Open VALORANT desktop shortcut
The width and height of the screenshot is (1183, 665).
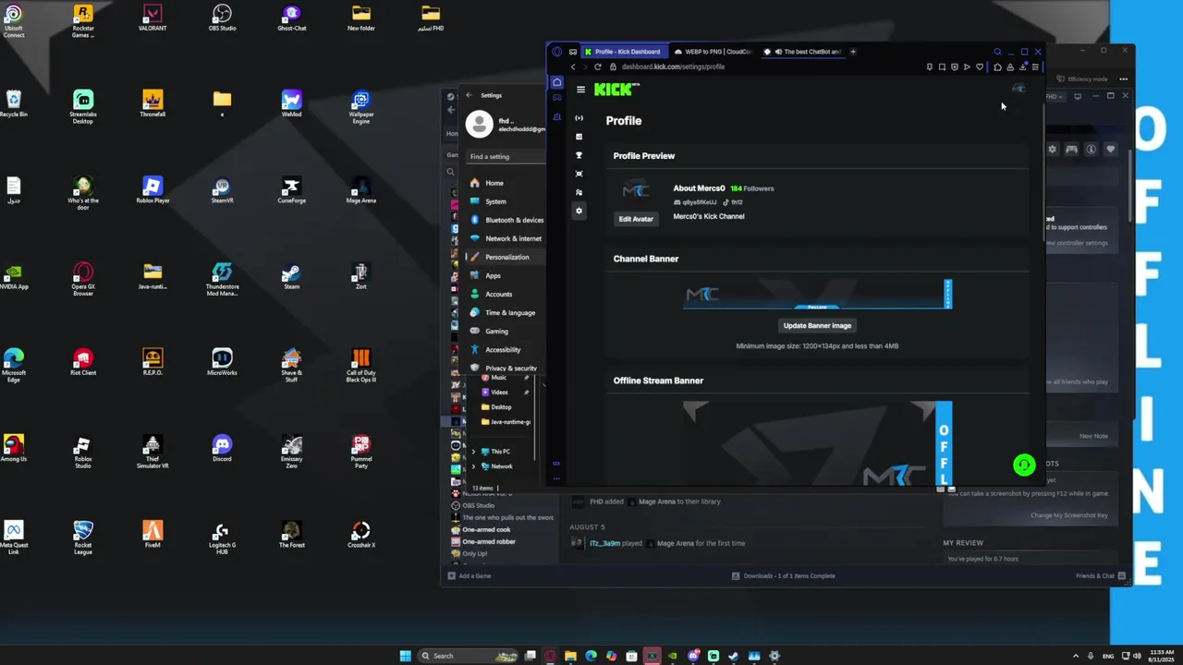click(152, 18)
